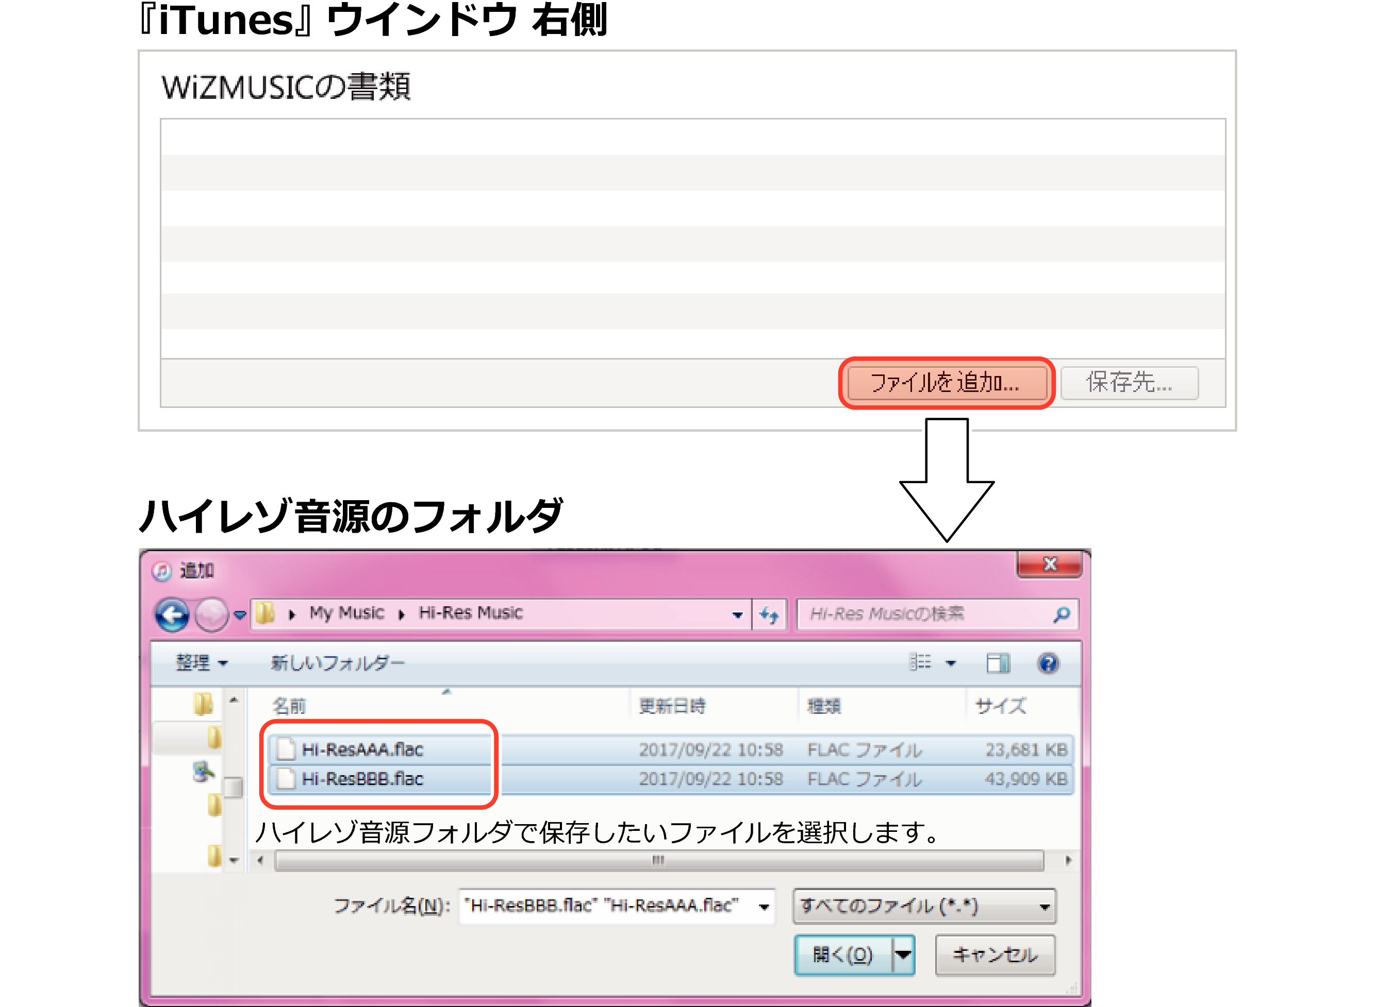The image size is (1375, 1007).
Task: Open the 整理 menu
Action: pos(201,662)
